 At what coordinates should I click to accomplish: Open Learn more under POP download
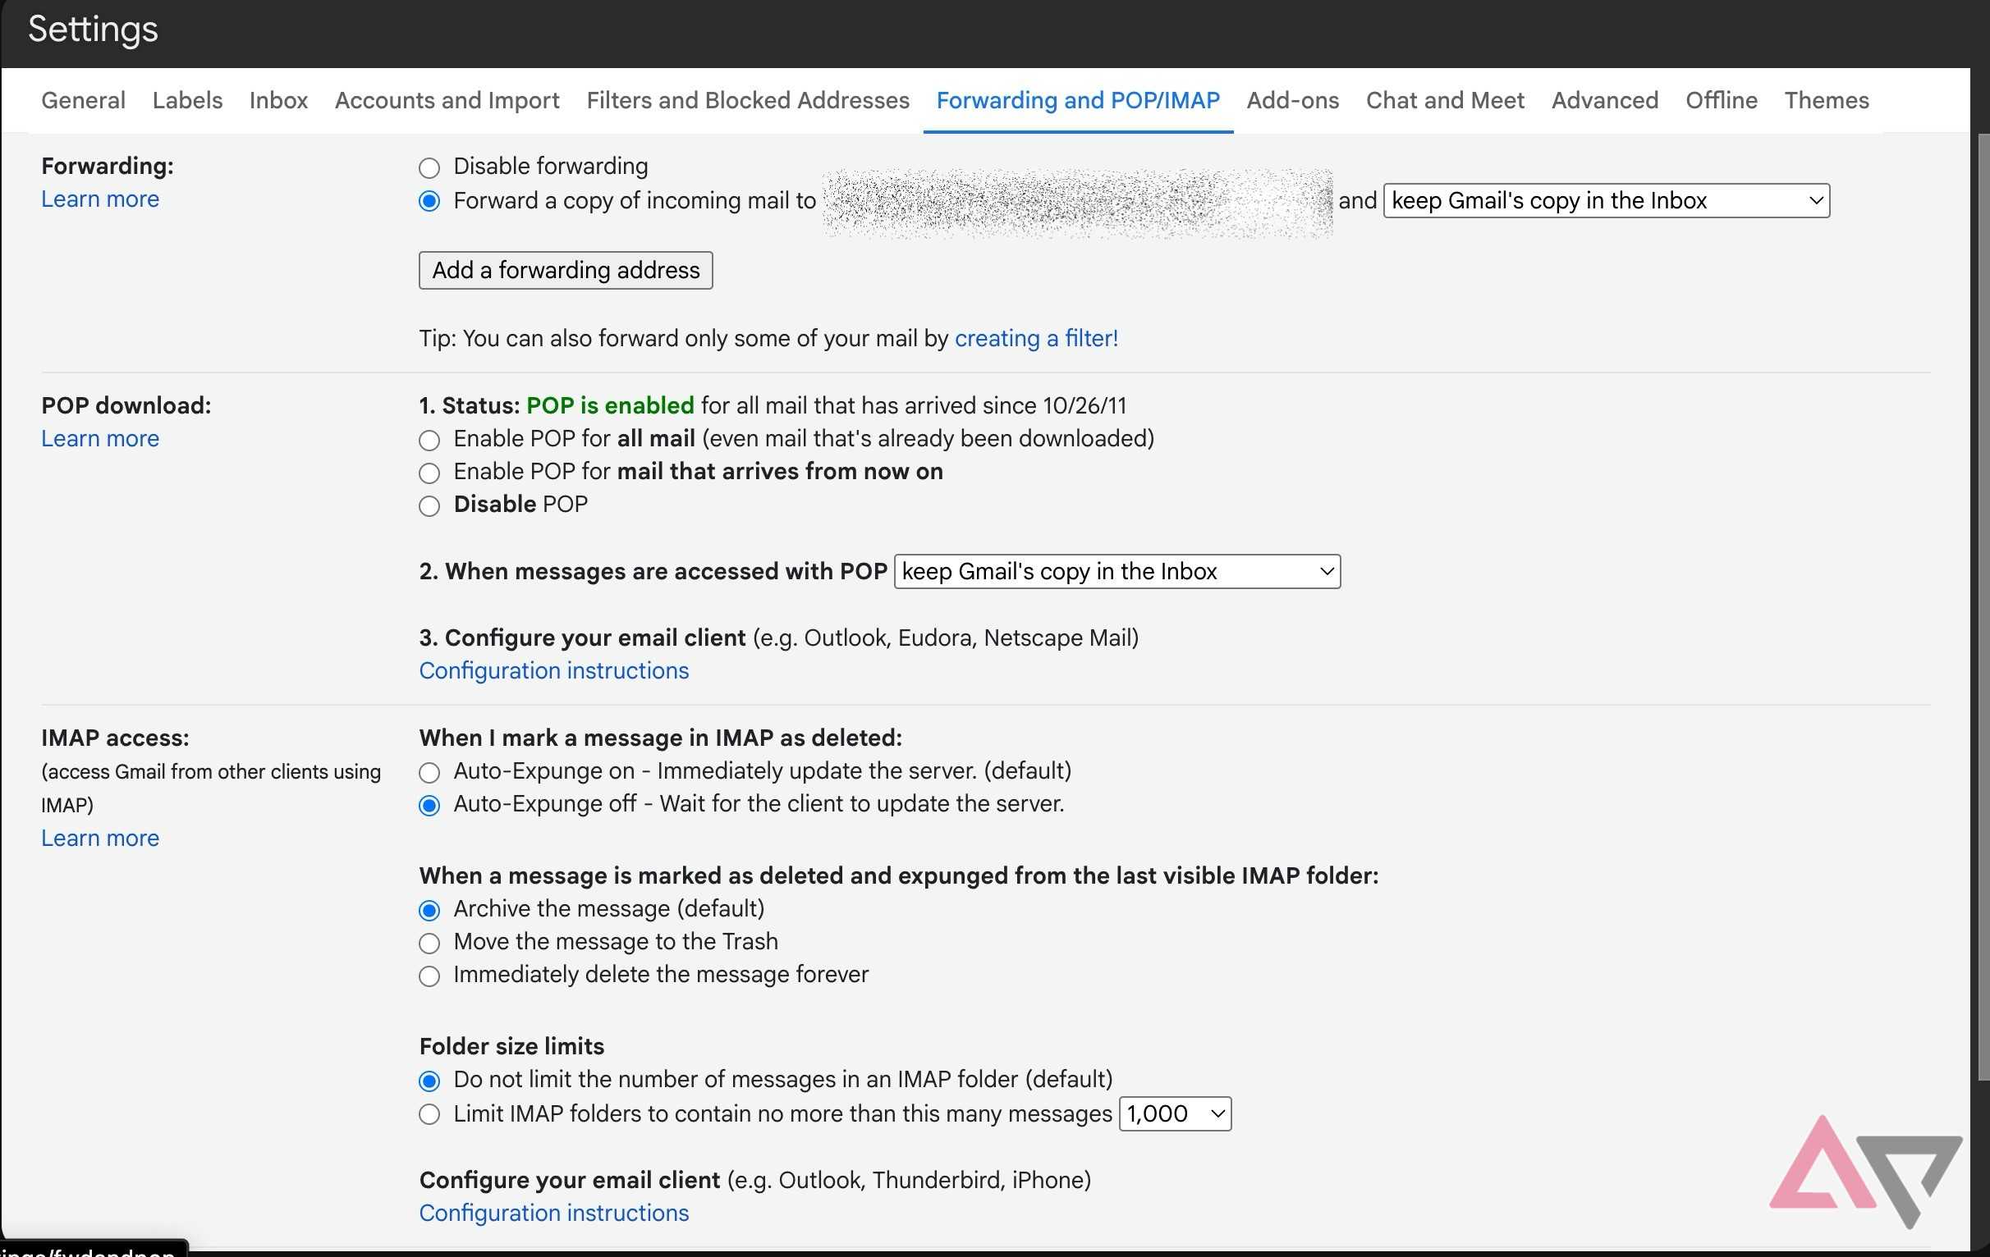tap(100, 438)
